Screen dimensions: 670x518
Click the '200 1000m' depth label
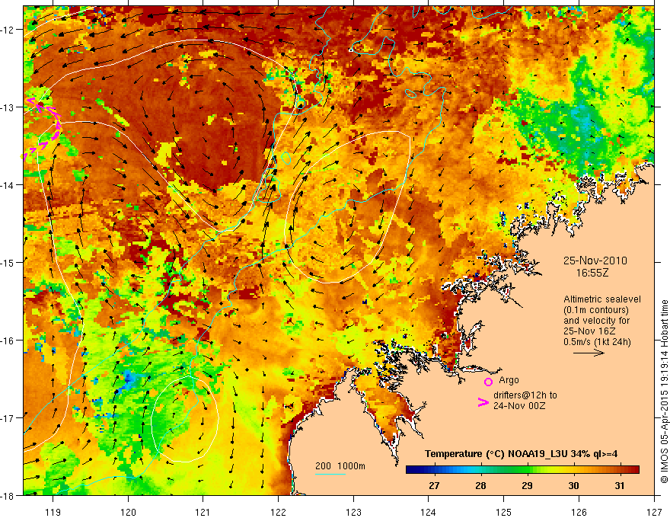tap(340, 466)
